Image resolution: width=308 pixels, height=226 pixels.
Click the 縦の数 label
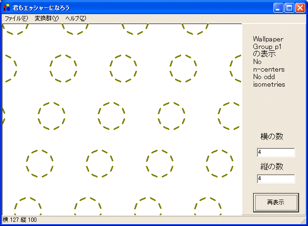pos(272,167)
